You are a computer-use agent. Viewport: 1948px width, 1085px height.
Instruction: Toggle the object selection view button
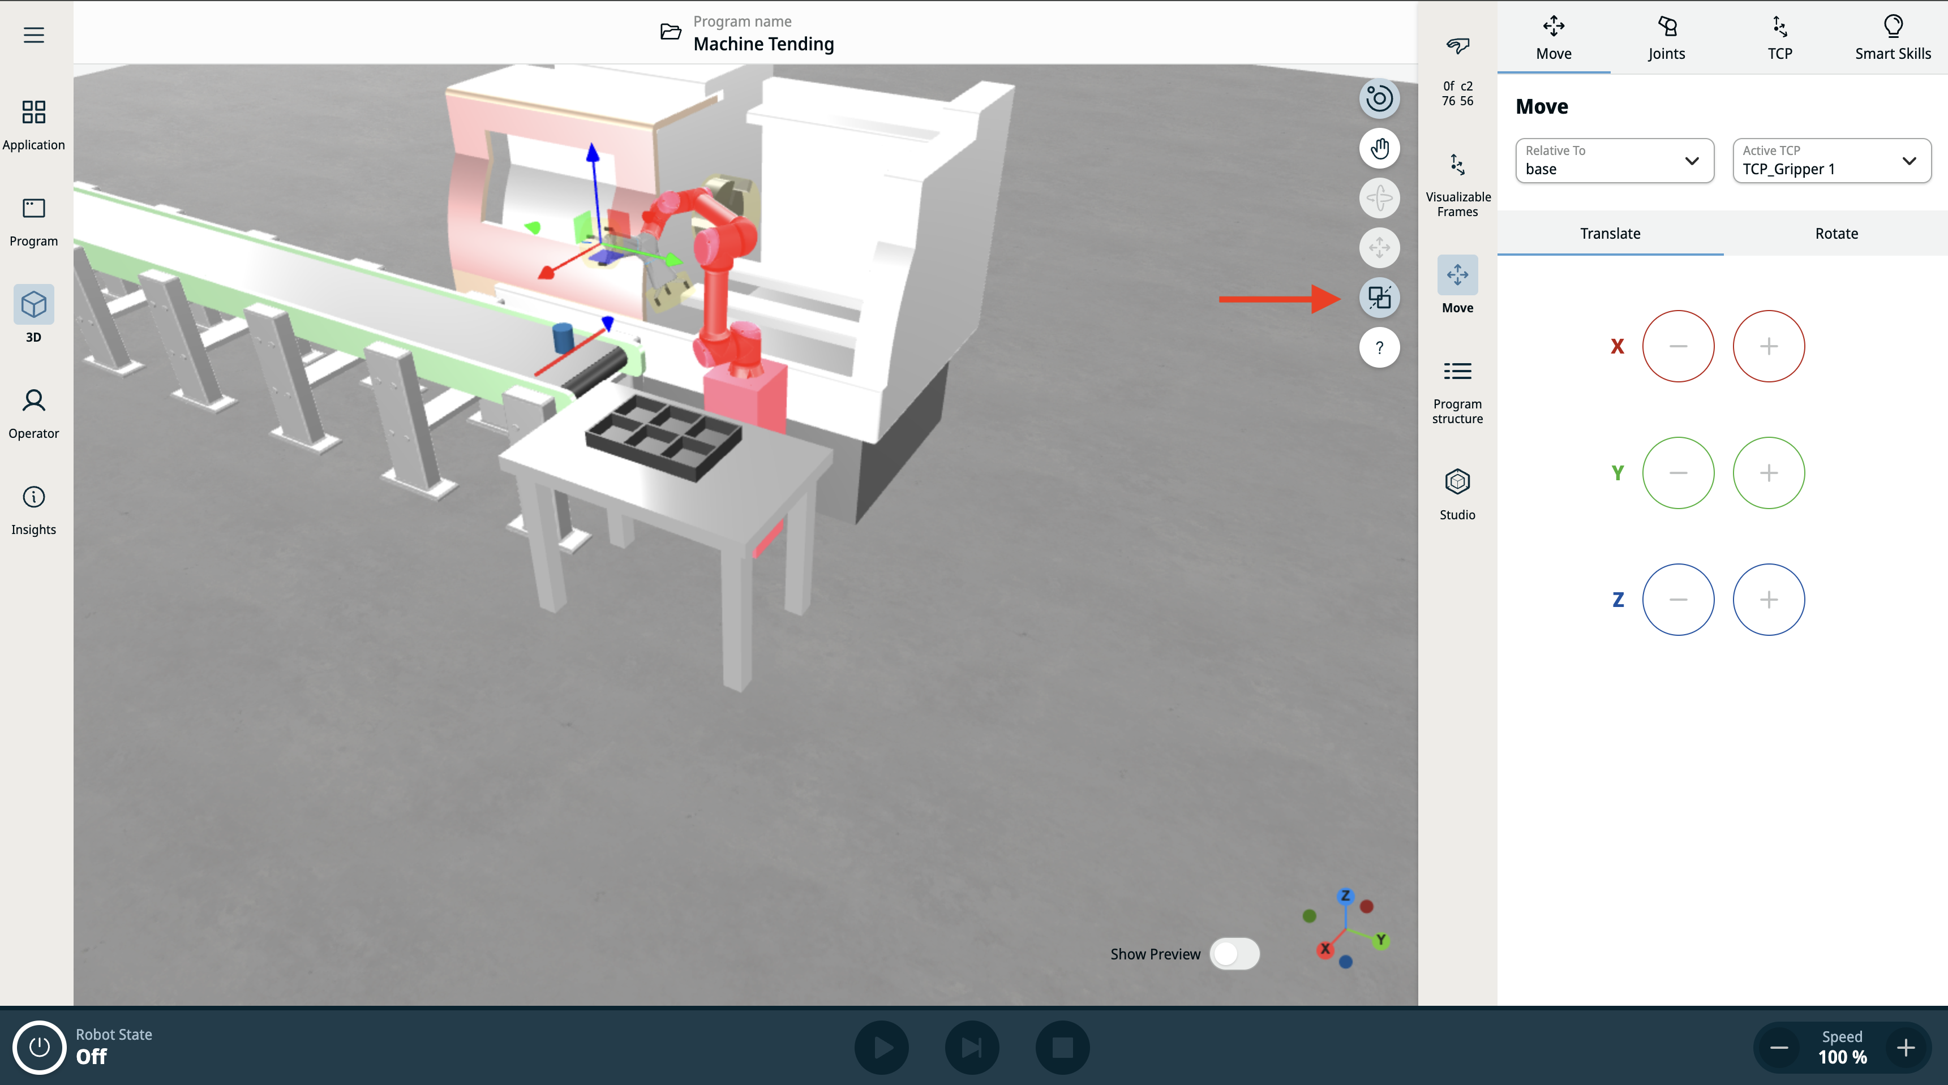tap(1379, 297)
